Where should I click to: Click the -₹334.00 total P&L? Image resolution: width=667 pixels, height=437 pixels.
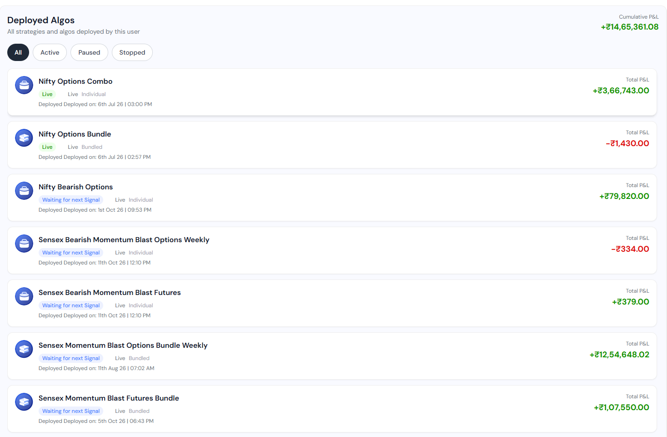(x=630, y=249)
